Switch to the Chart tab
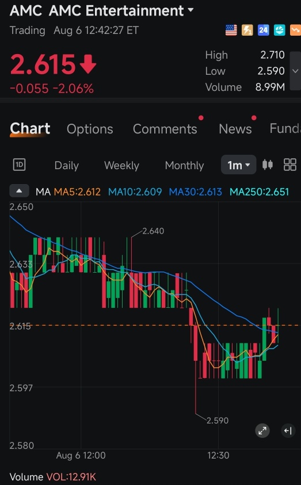The height and width of the screenshot is (485, 301). pyautogui.click(x=30, y=128)
